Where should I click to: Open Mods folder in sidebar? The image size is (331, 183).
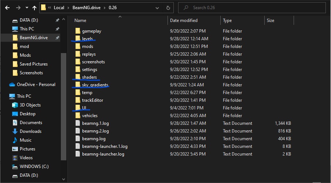pos(25,55)
